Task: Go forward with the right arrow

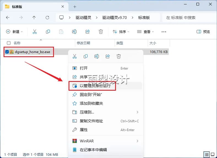Action: 21,18
